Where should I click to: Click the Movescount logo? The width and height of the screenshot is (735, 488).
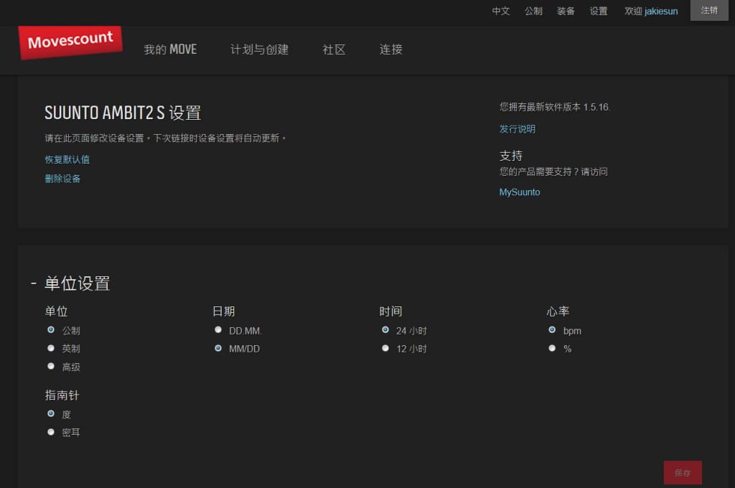70,42
